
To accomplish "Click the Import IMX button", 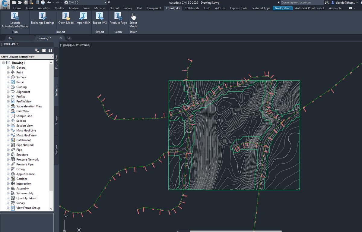I will [x=83, y=18].
